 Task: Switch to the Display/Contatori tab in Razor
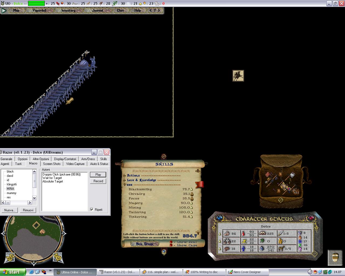(65, 159)
